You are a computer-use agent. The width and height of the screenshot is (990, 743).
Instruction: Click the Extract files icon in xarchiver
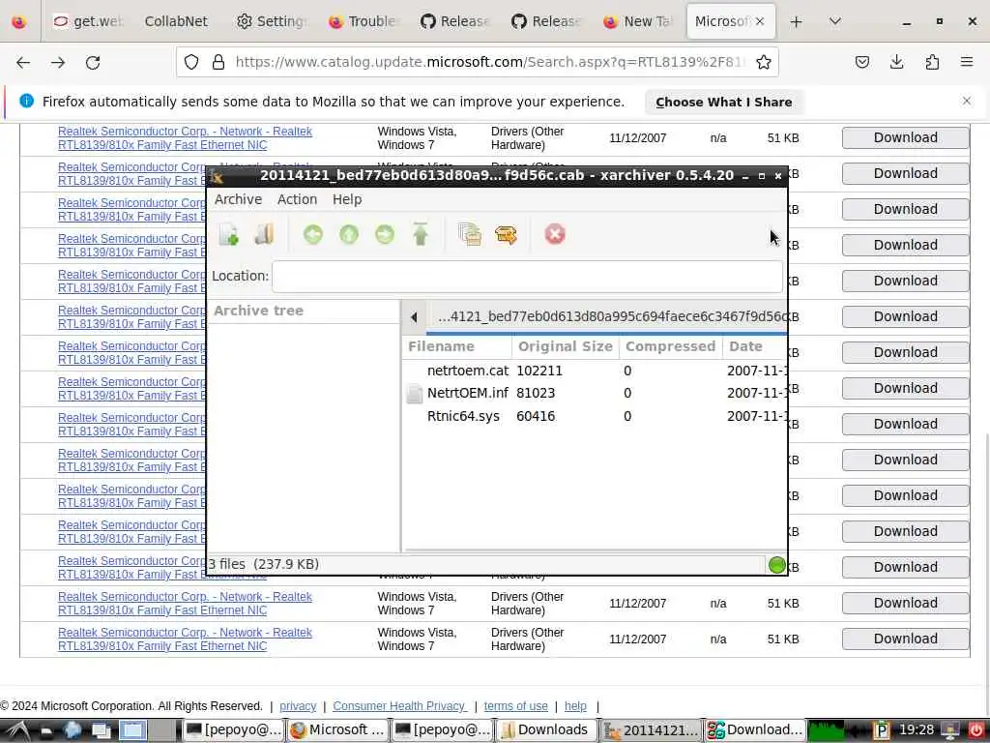pyautogui.click(x=506, y=234)
